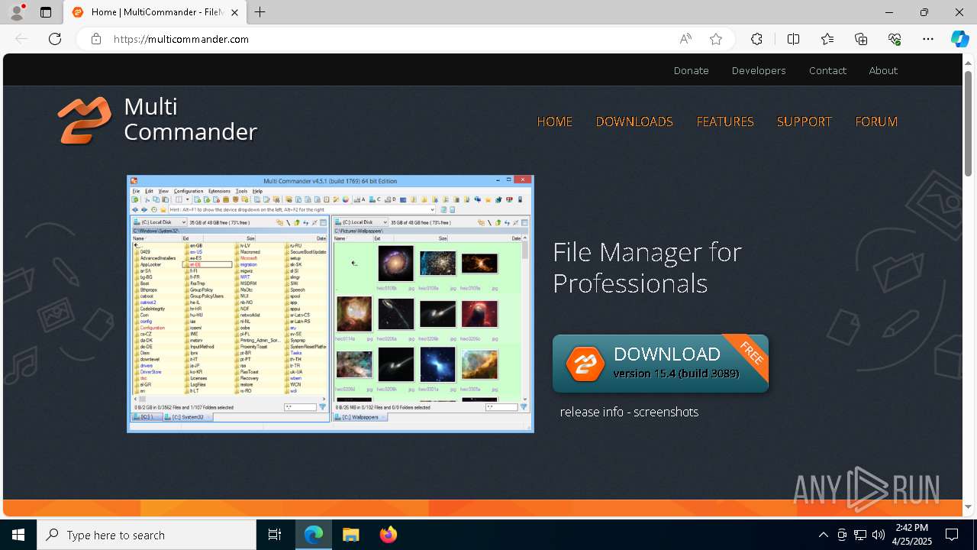The image size is (977, 550).
Task: Go to the FEATURES menu item
Action: point(725,121)
